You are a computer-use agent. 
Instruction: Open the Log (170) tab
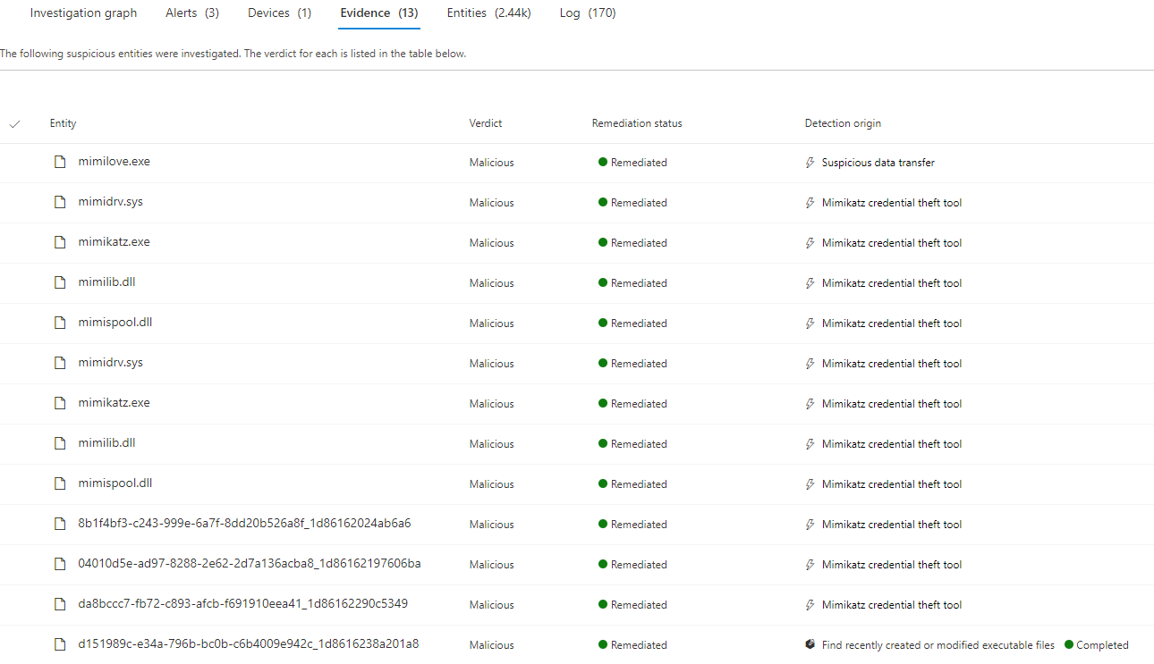pos(588,13)
